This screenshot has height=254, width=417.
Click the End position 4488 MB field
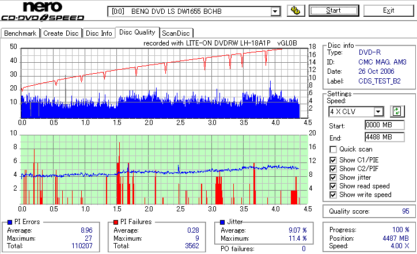[x=385, y=137]
